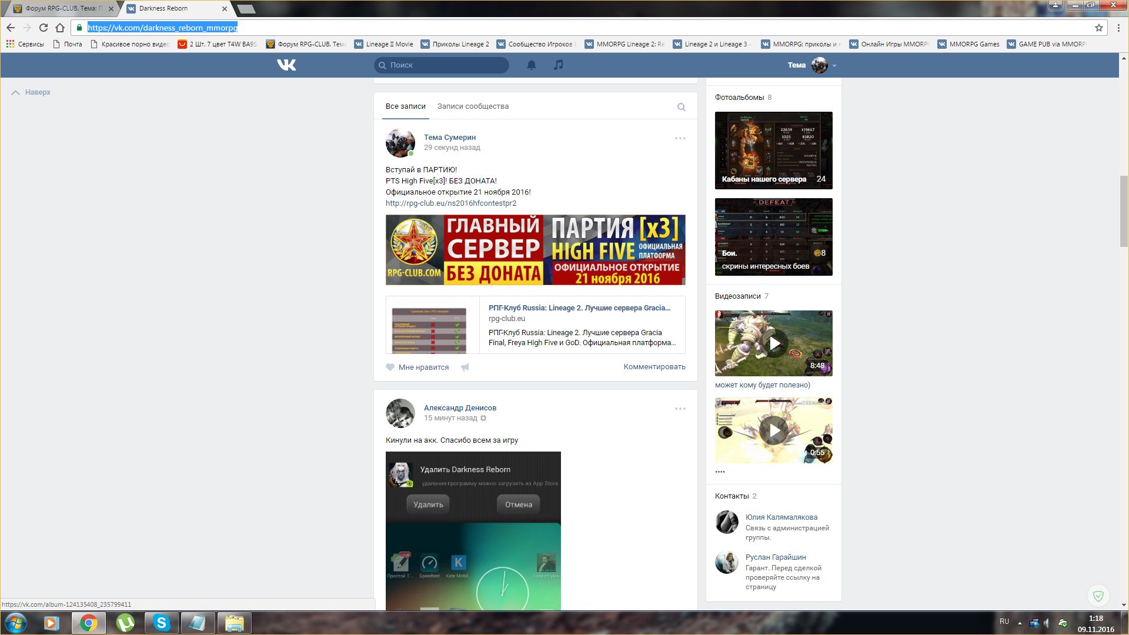The height and width of the screenshot is (635, 1129).
Task: Open Тема Сумерин's post avatar
Action: pos(400,143)
